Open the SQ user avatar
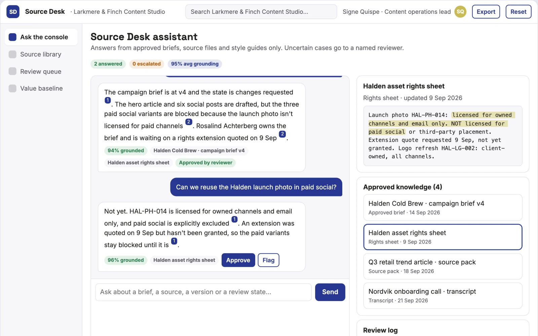 [x=460, y=12]
